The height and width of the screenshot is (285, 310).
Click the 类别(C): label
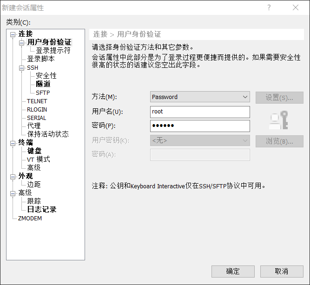pyautogui.click(x=18, y=22)
